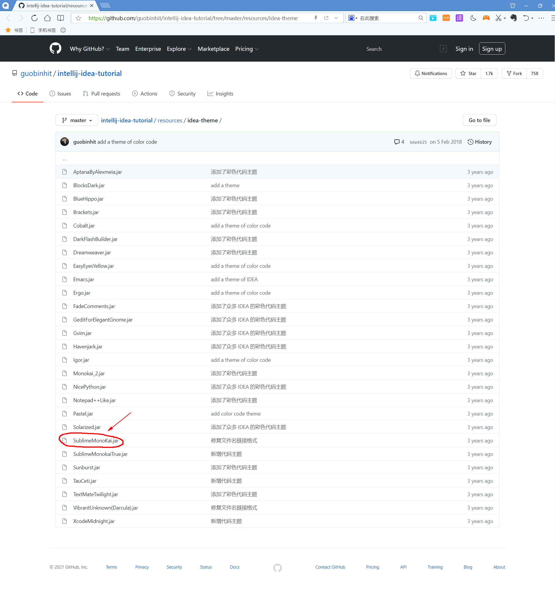Open the new tab button
555x589 pixels.
point(105,5)
